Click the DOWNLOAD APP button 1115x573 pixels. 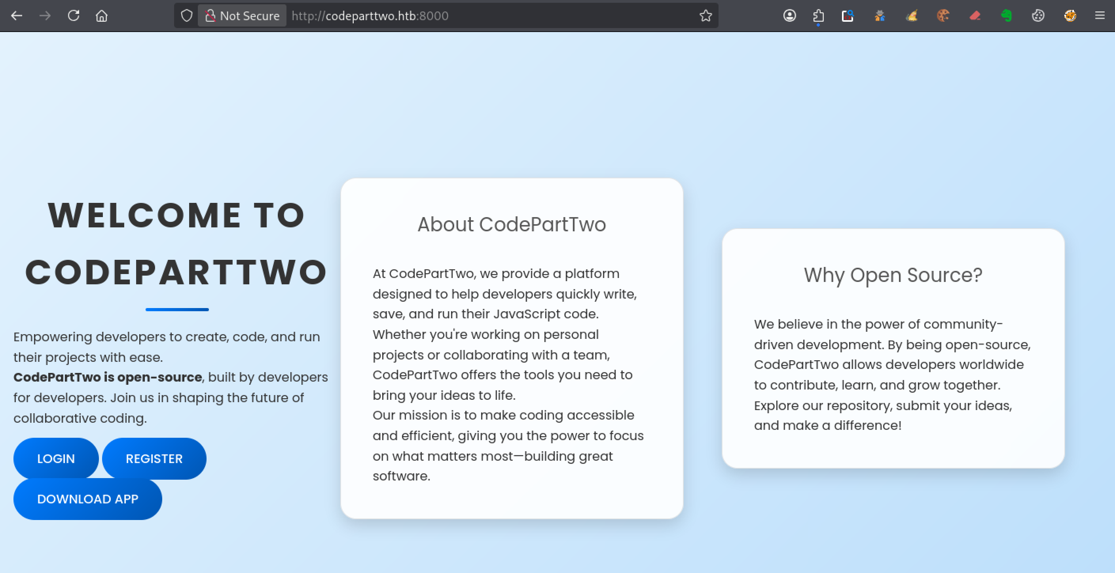pyautogui.click(x=87, y=499)
